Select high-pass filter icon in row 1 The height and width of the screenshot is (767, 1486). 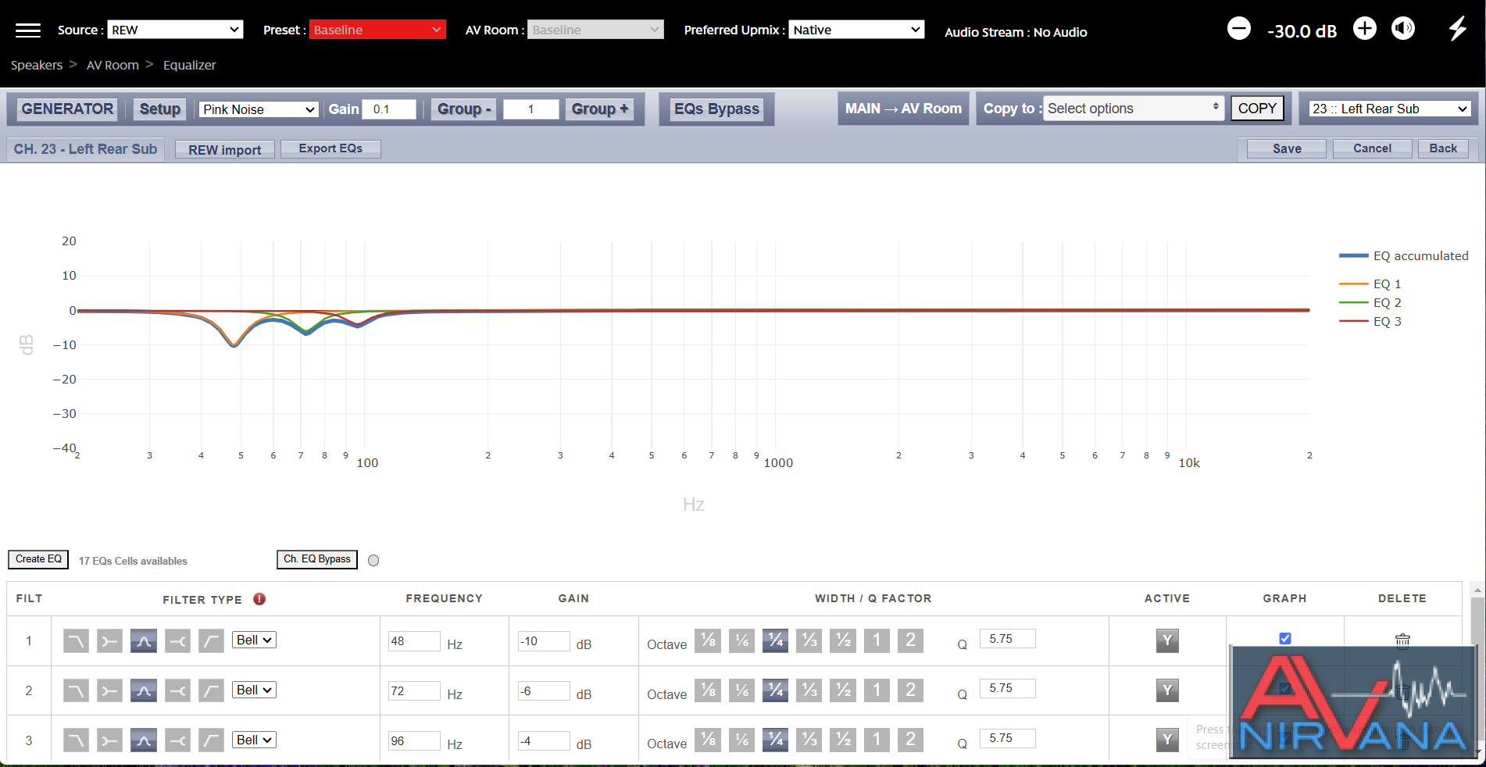[211, 640]
